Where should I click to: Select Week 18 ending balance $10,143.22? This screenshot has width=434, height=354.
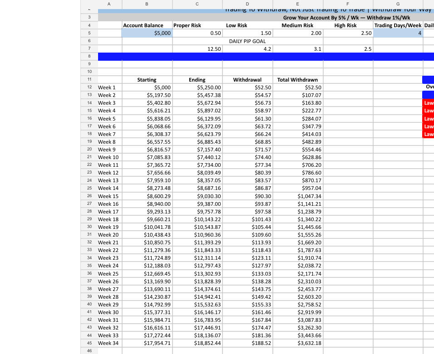pyautogui.click(x=197, y=219)
